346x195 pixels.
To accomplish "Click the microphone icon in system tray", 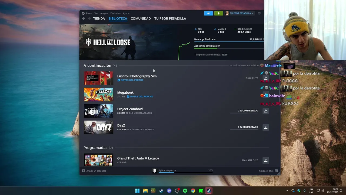I will 305,191.
